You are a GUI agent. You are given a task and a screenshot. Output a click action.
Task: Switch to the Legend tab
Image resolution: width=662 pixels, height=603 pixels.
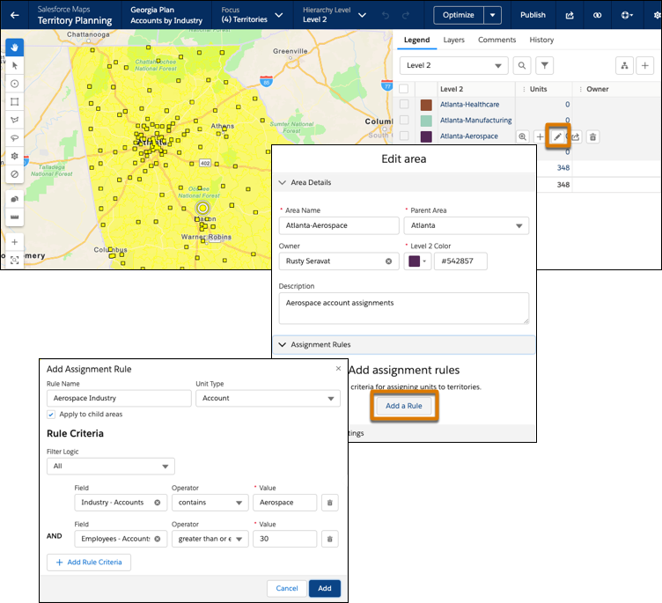point(416,40)
